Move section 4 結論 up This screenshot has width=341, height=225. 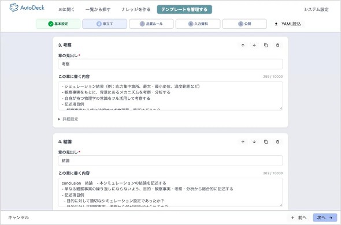243,142
